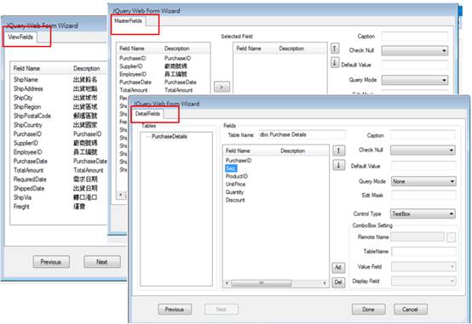The width and height of the screenshot is (472, 324).
Task: Click the DetailFields list horizontal scrollbar
Action: pyautogui.click(x=276, y=283)
